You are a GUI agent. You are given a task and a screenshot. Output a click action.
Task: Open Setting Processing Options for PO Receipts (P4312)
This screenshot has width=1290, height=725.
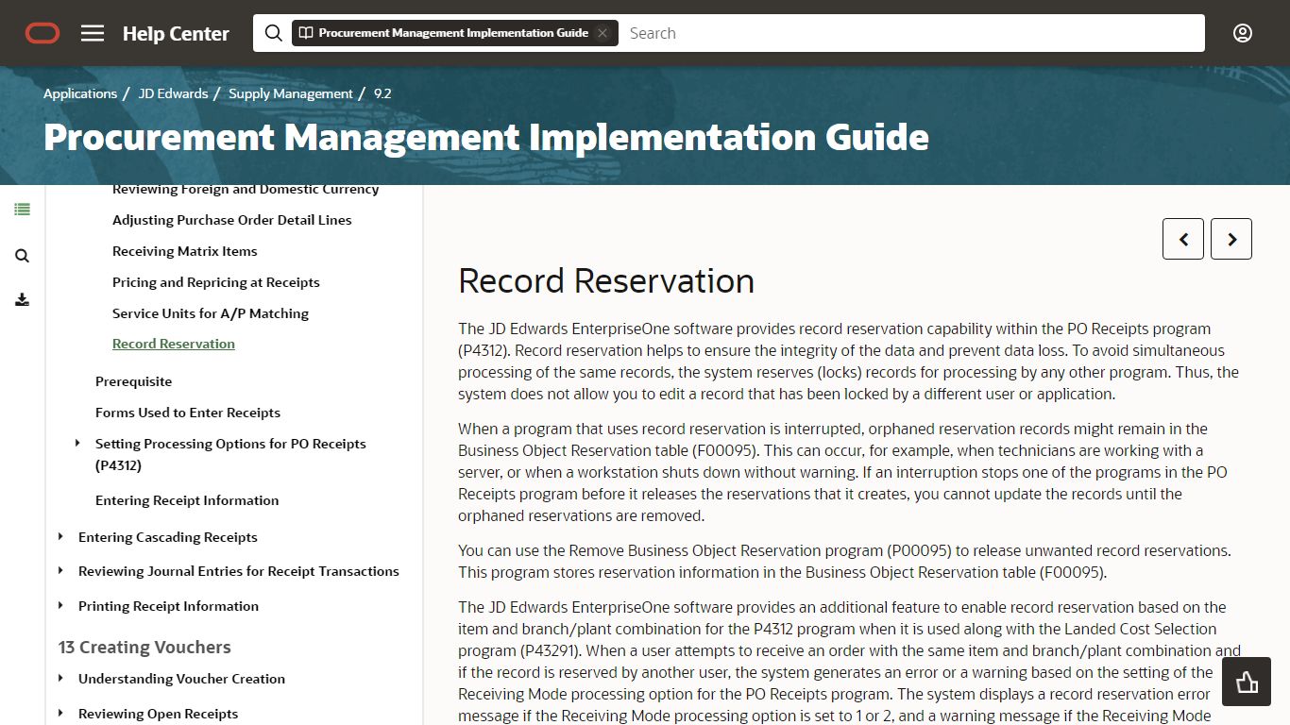230,454
